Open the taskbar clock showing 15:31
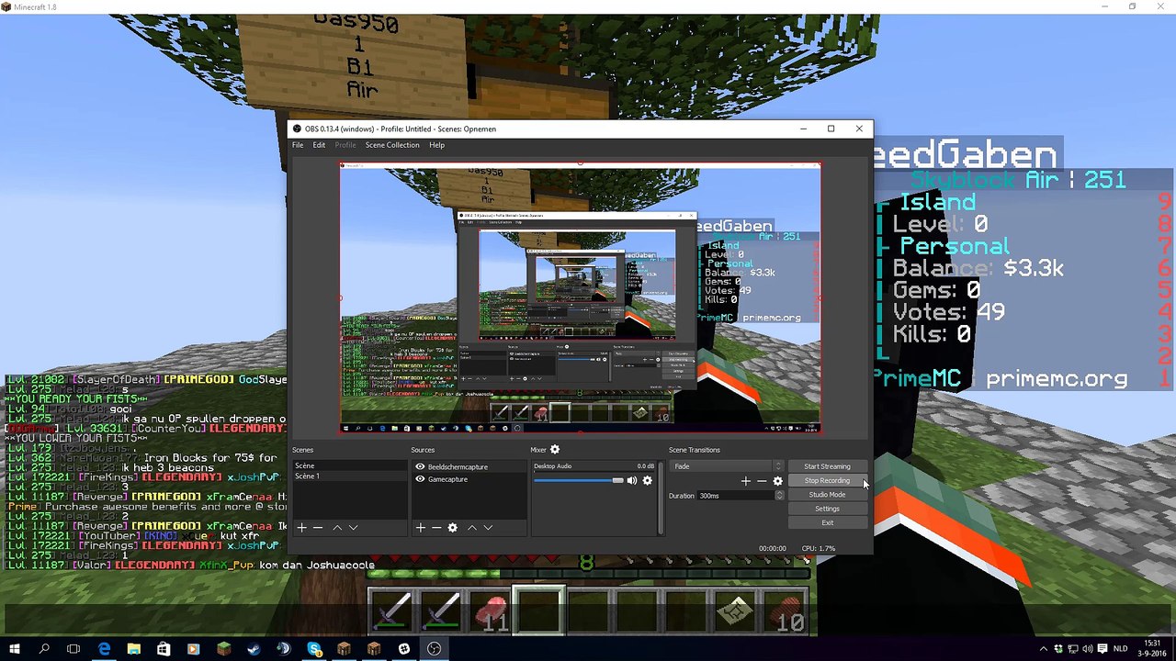 1153,649
